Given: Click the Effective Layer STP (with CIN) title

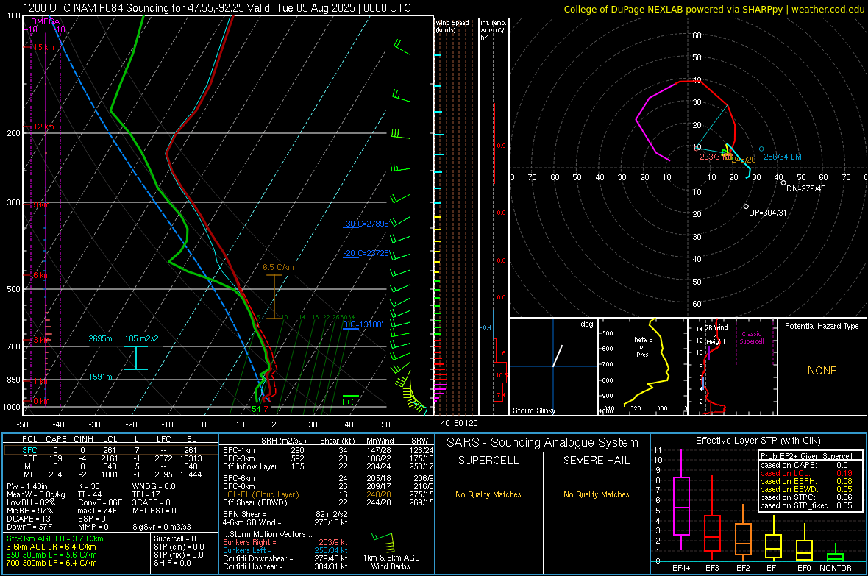Looking at the screenshot, I should 758,441.
